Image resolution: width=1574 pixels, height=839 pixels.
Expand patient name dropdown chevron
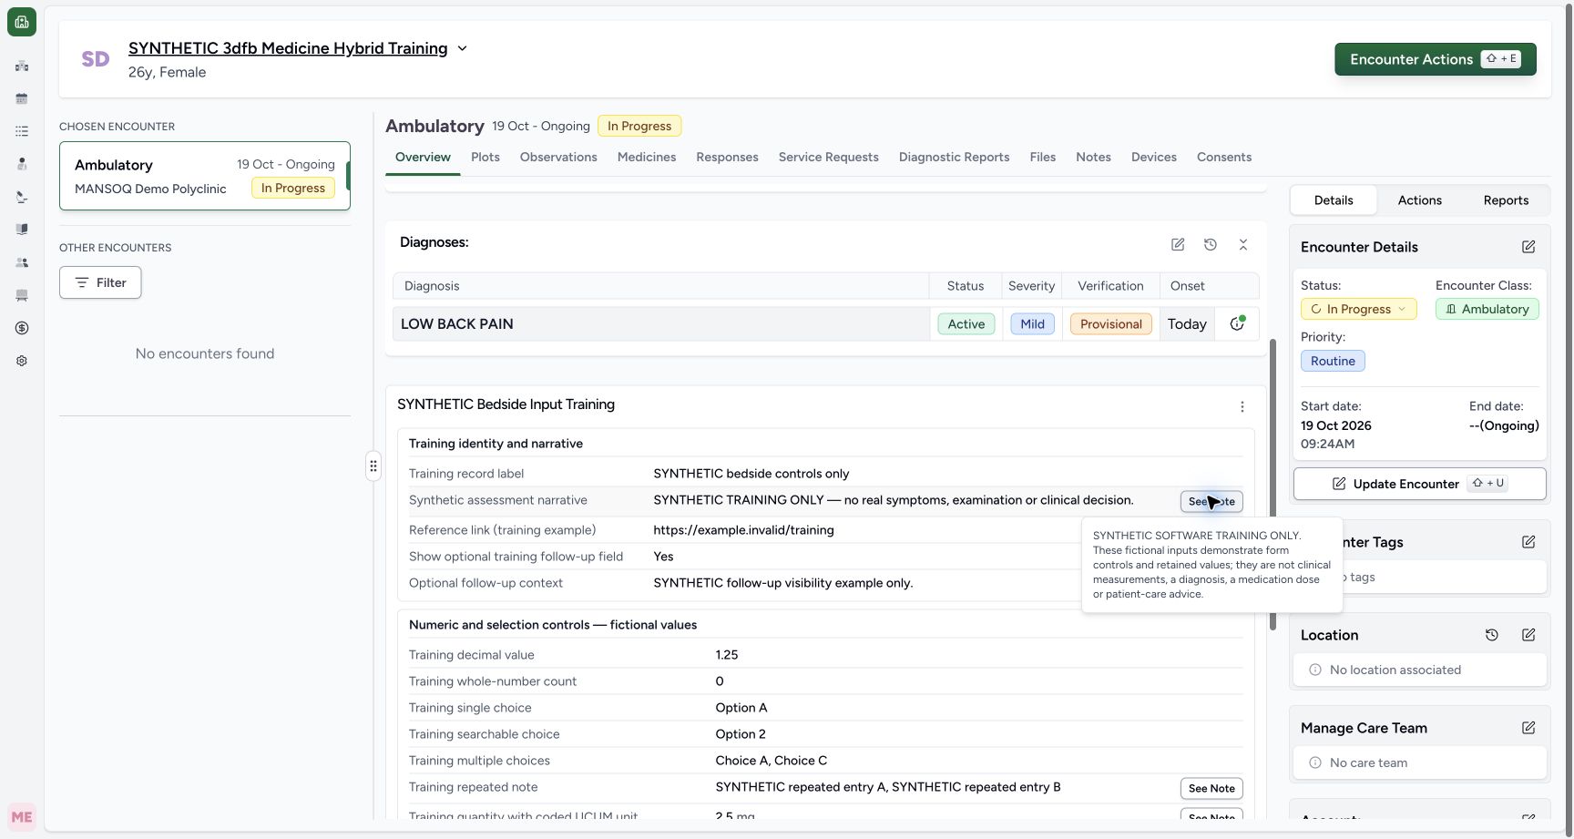(462, 48)
